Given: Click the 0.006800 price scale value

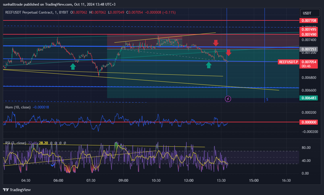Looking at the screenshot, I should tap(309, 78).
